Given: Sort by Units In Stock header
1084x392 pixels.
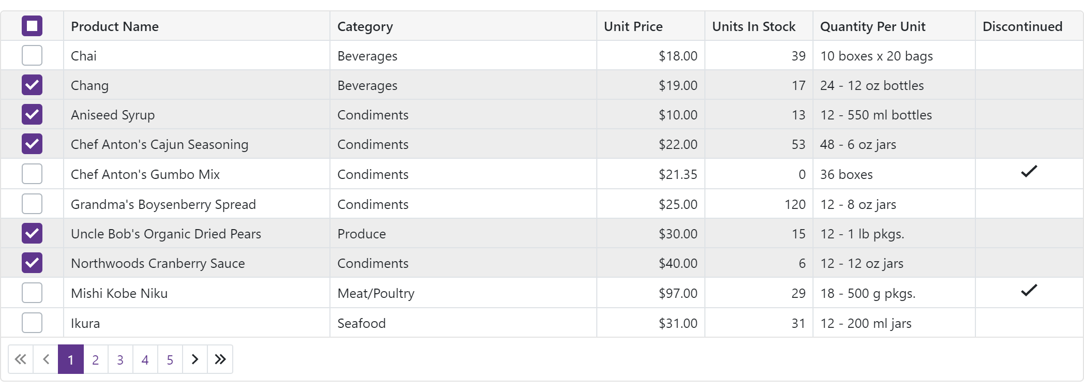Looking at the screenshot, I should click(x=754, y=26).
